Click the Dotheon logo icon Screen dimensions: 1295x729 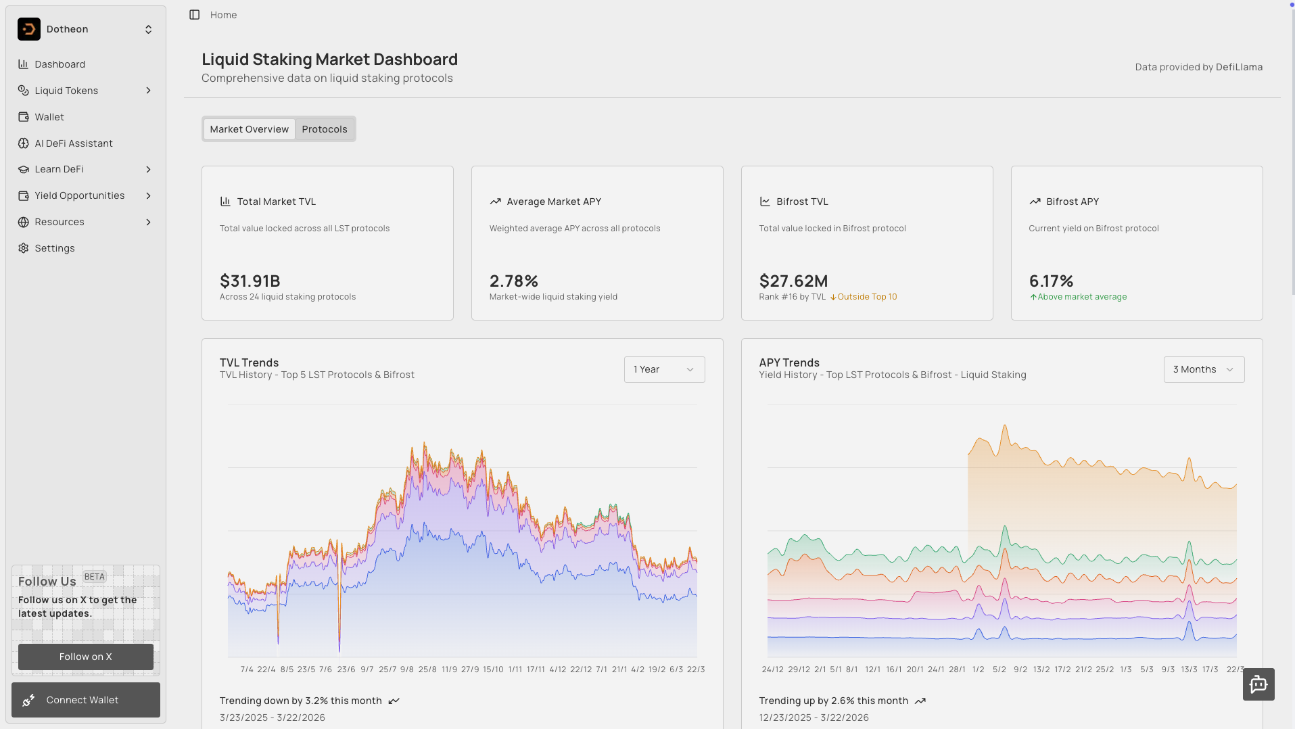pos(29,29)
